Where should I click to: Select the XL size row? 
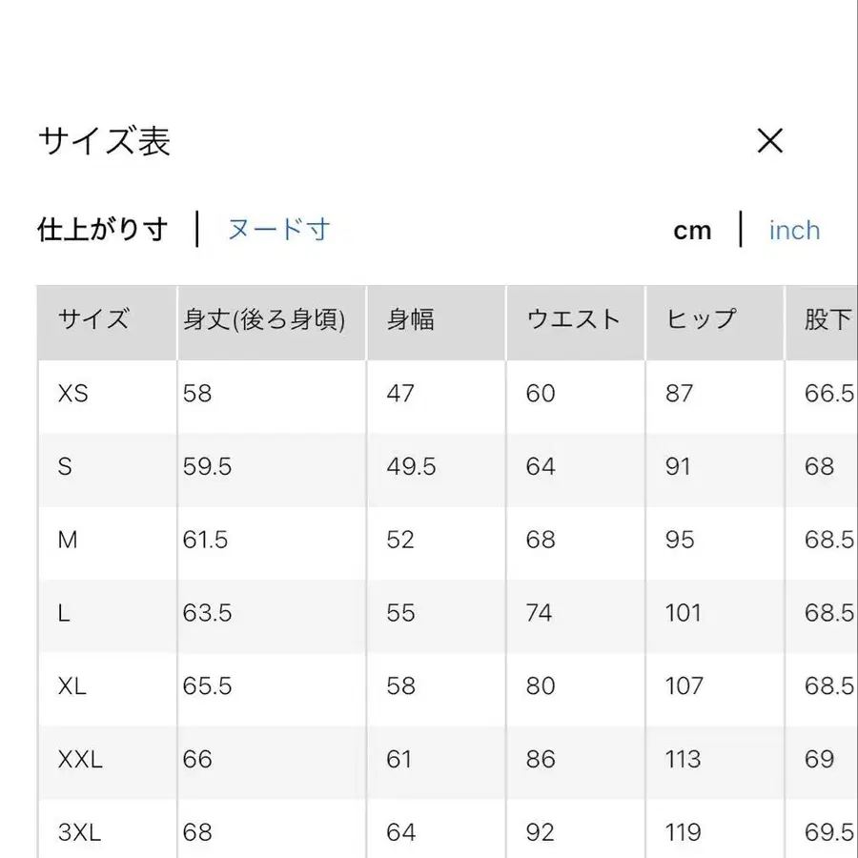tap(72, 686)
